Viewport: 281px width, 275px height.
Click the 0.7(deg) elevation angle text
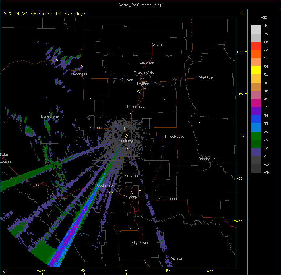point(75,14)
